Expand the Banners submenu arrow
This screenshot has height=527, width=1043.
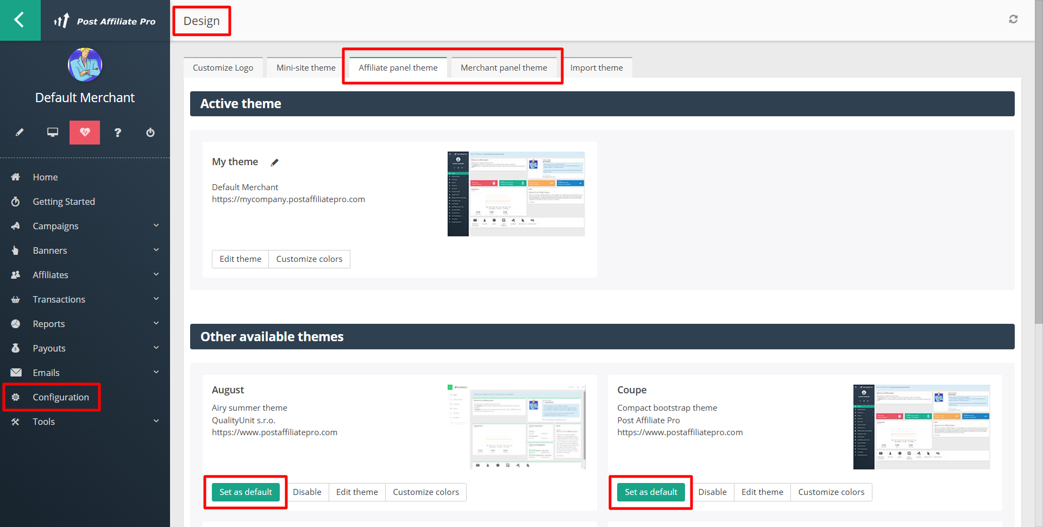tap(156, 250)
